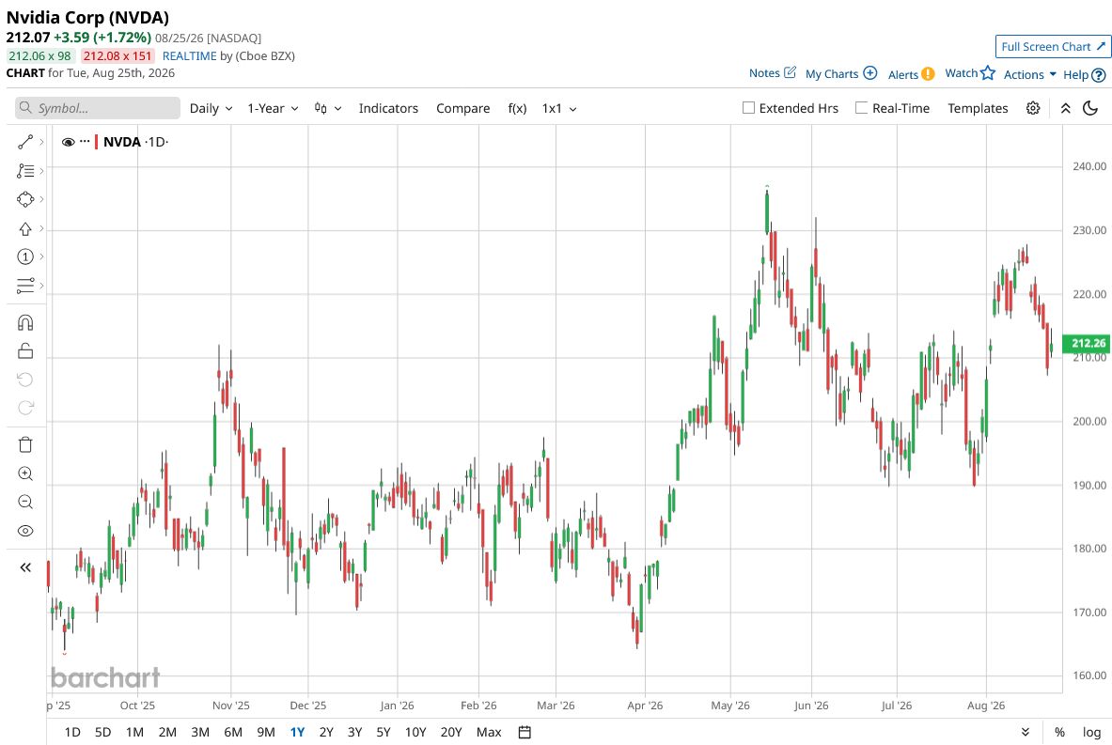
Task: Switch to dark mode with the moon icon
Action: click(1090, 108)
